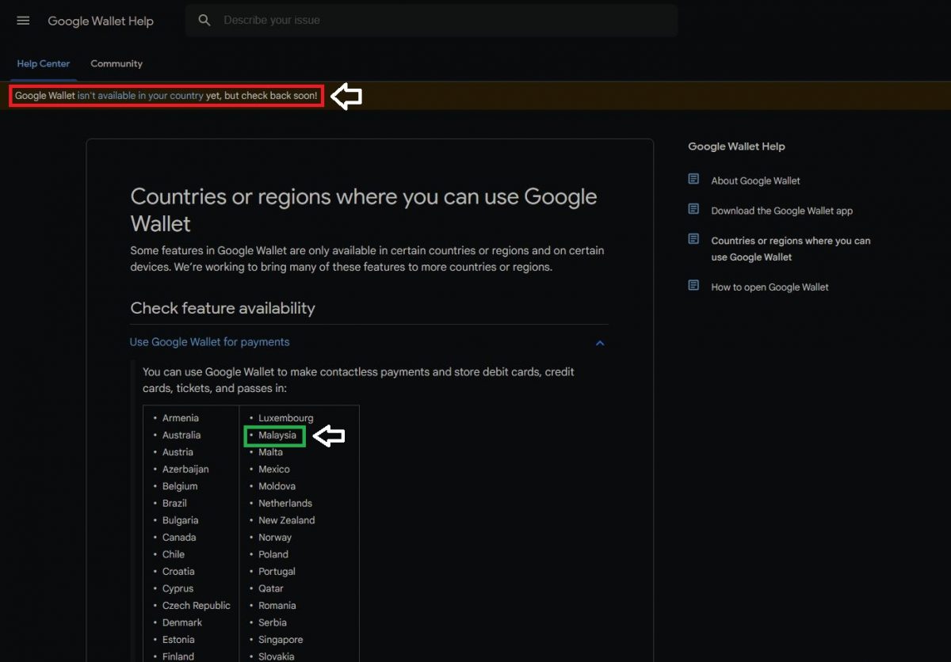Click the Google Wallet Help sidebar heading

[736, 146]
